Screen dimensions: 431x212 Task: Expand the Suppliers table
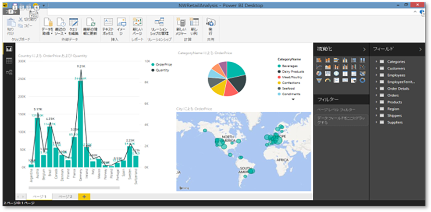point(376,122)
